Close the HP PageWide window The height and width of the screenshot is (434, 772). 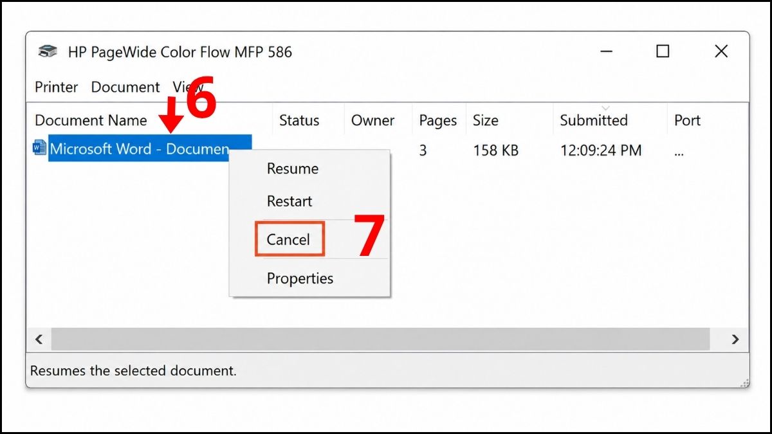point(721,51)
